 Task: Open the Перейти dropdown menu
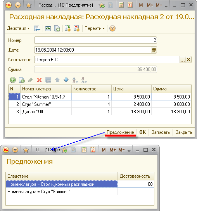(x=95, y=28)
